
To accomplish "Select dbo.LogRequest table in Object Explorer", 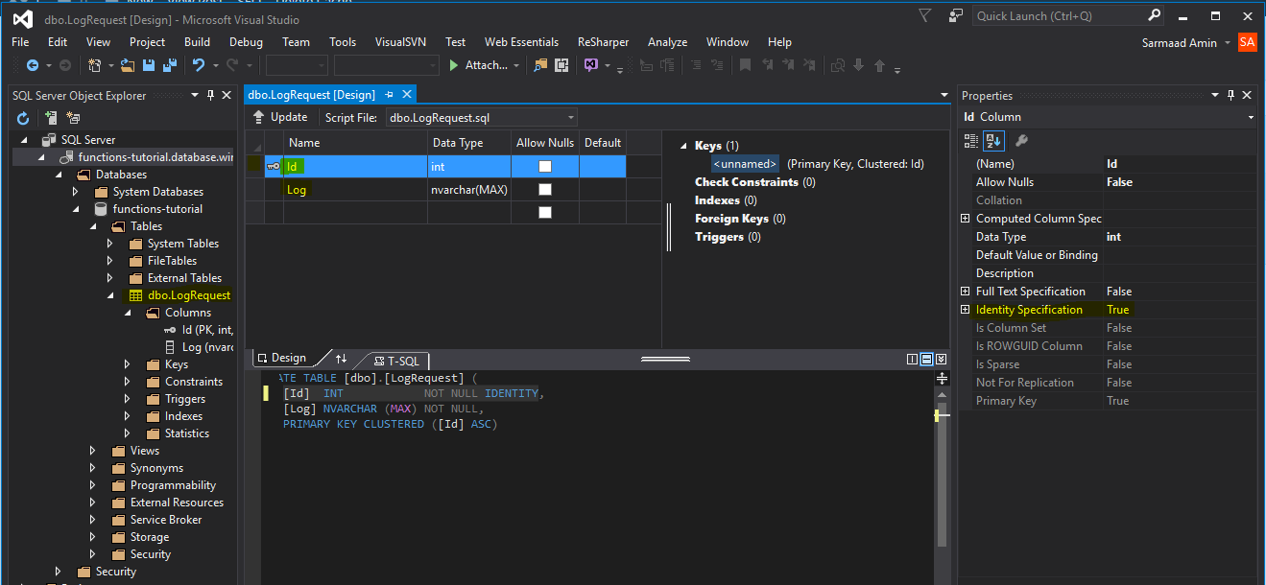I will pyautogui.click(x=189, y=295).
